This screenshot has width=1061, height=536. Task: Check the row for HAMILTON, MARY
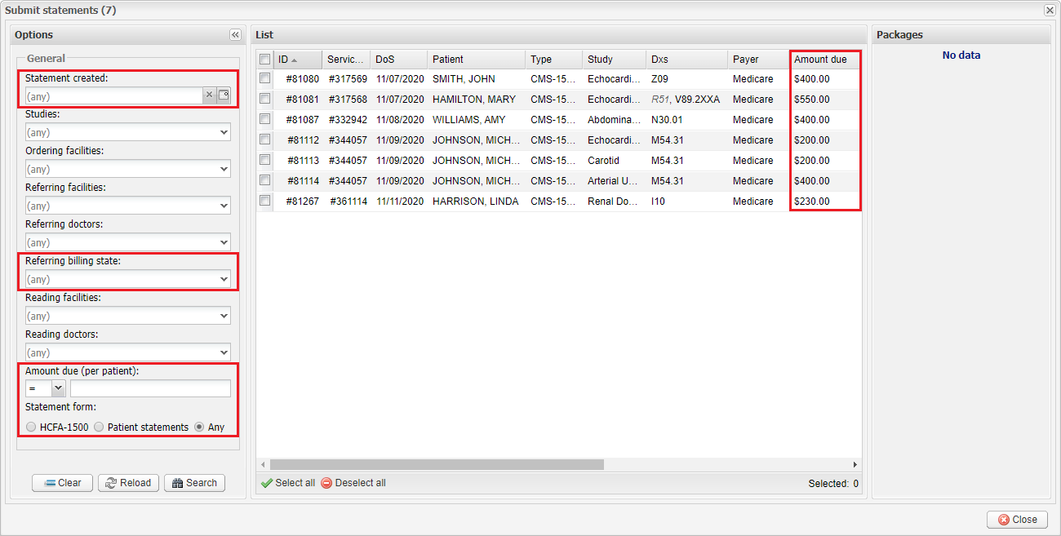[x=264, y=99]
